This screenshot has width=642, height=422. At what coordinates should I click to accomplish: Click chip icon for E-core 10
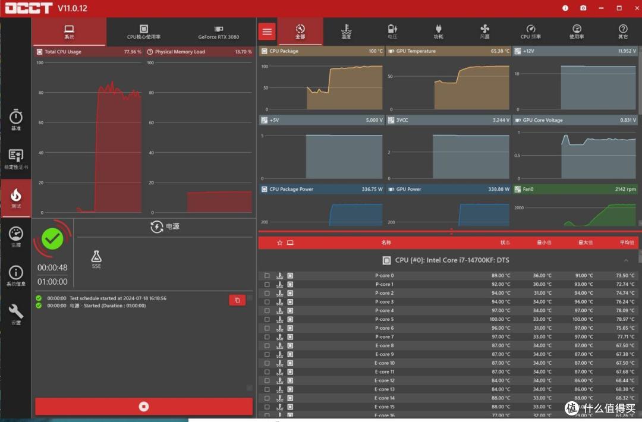point(290,363)
